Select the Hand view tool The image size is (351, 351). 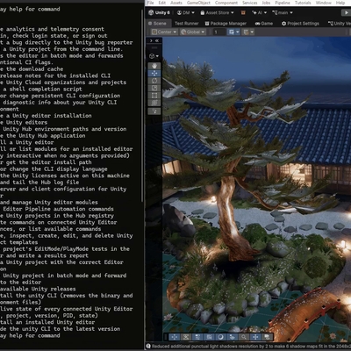click(x=154, y=66)
